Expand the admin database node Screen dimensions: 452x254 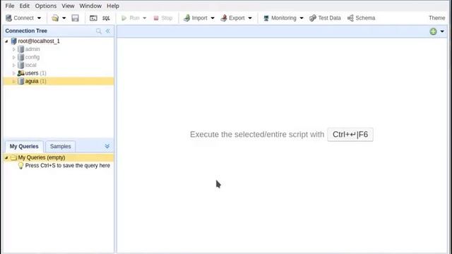(x=13, y=49)
